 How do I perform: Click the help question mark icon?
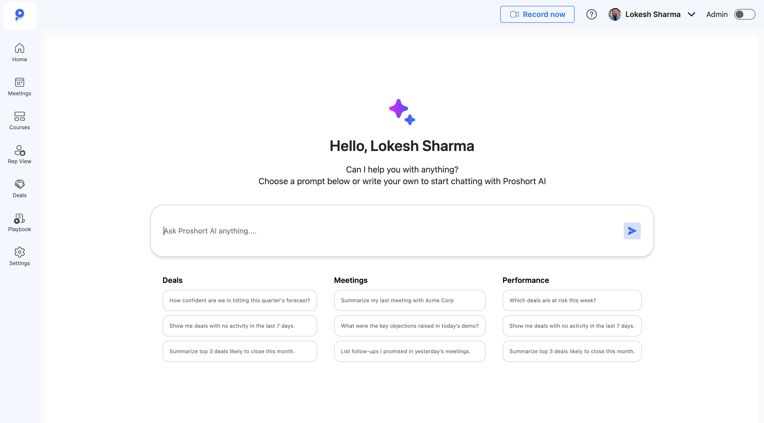(x=591, y=14)
